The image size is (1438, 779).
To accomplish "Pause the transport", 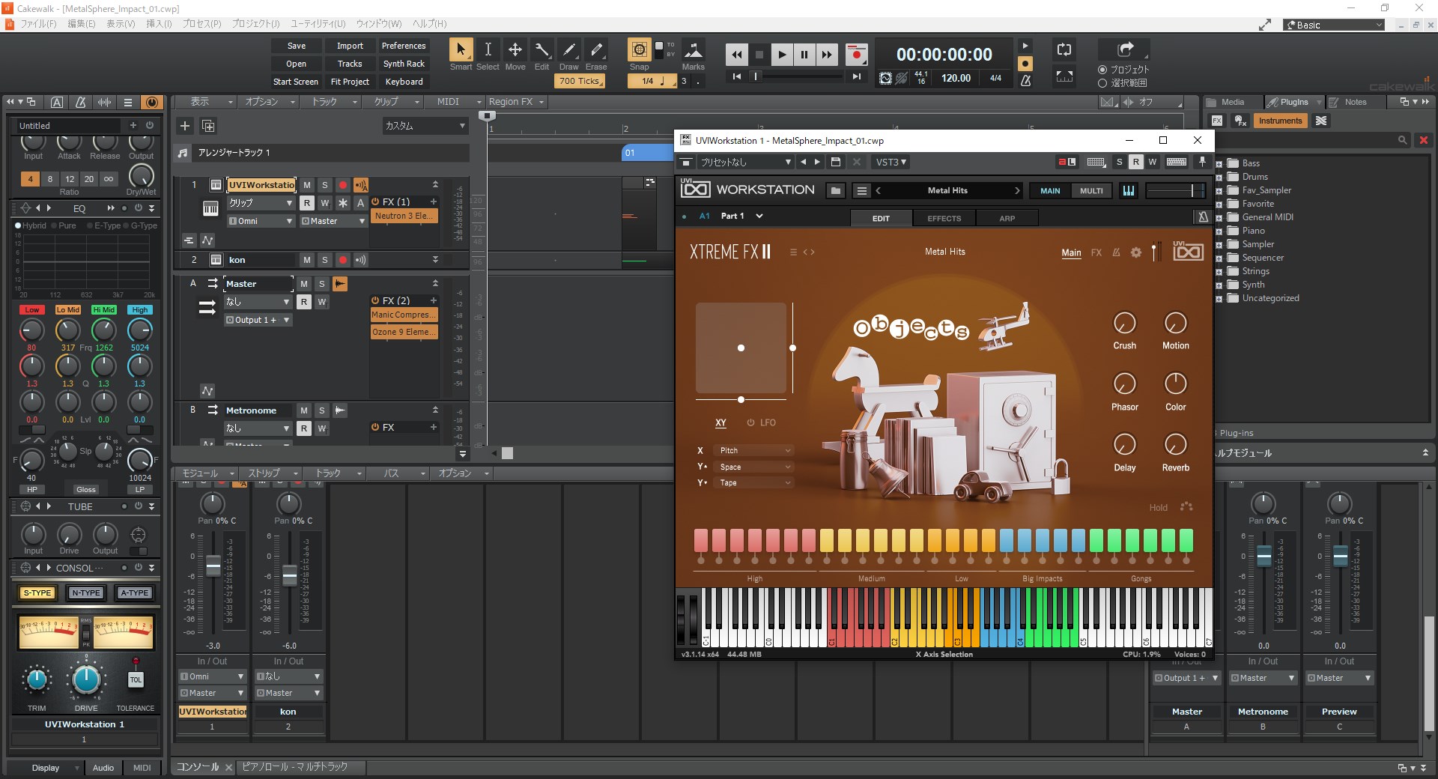I will (x=804, y=55).
